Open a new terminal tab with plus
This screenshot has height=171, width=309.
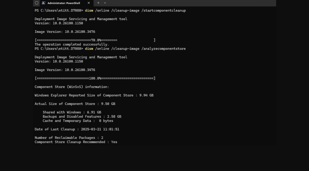click(98, 3)
